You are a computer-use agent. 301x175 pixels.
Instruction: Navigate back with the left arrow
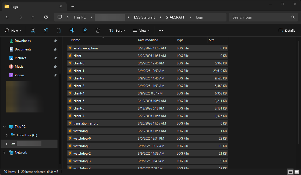tap(7, 17)
